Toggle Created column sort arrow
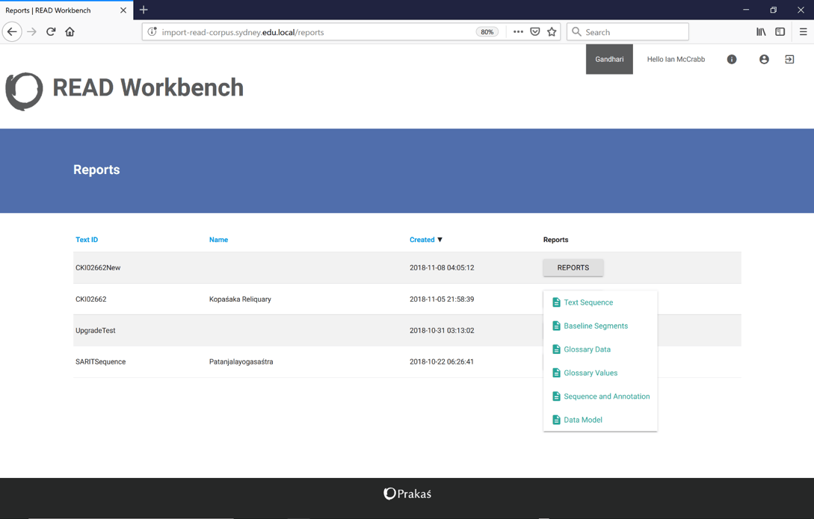The height and width of the screenshot is (519, 814). coord(440,240)
